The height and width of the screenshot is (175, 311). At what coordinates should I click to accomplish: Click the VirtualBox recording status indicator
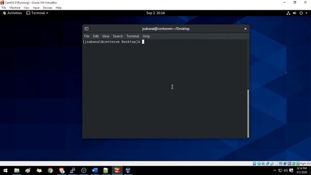point(285,164)
